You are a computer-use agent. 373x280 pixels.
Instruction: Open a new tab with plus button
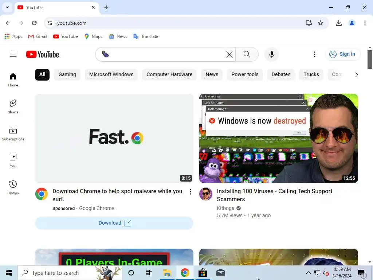106,7
